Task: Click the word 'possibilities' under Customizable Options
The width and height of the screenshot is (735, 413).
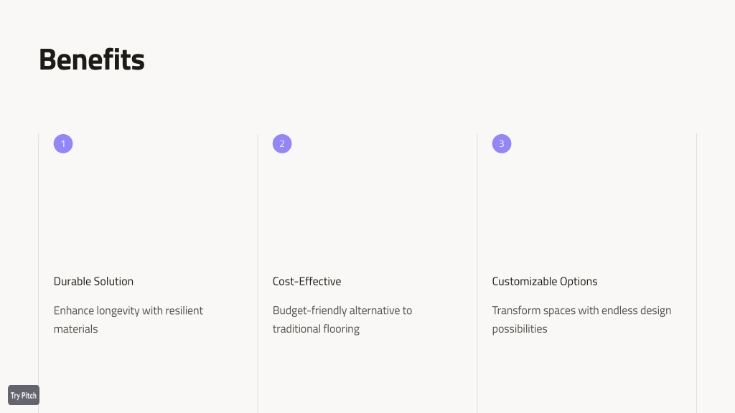Action: coord(520,329)
